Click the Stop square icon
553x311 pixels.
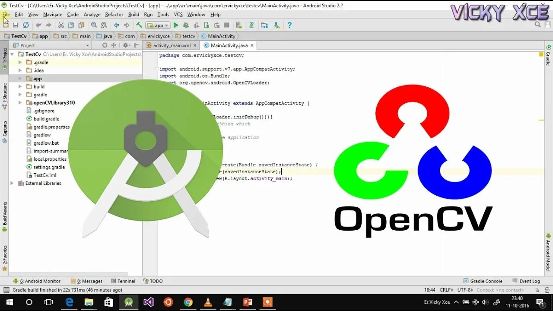226,25
